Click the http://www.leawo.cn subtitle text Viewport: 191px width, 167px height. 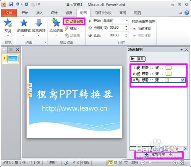74,108
